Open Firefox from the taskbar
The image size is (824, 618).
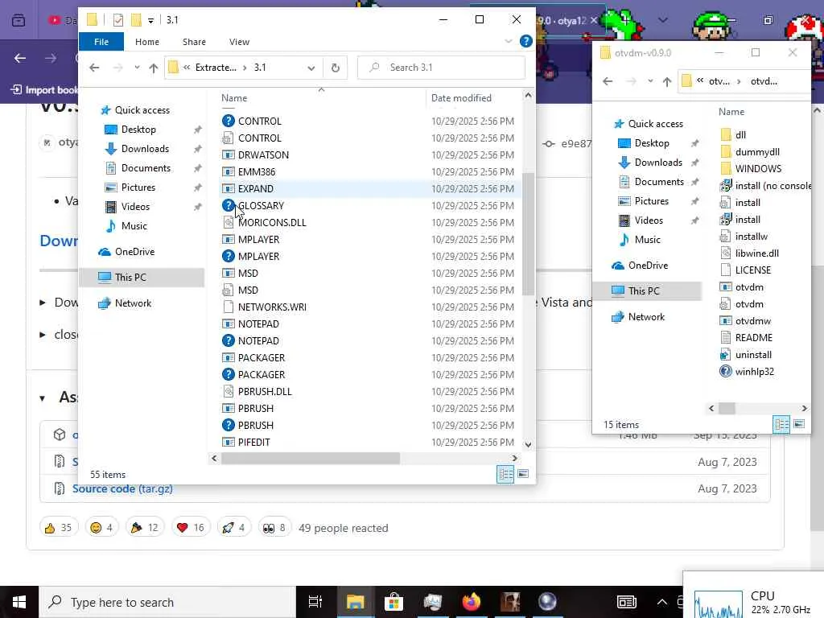(472, 602)
